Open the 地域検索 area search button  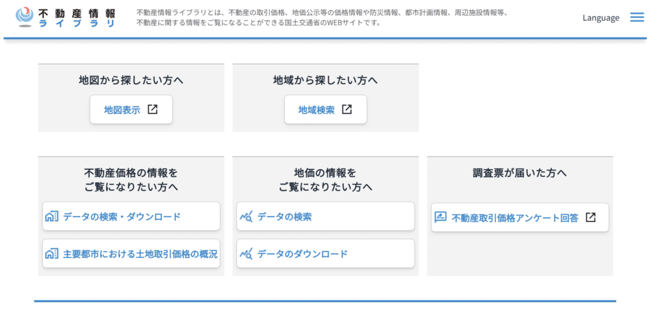coord(317,110)
